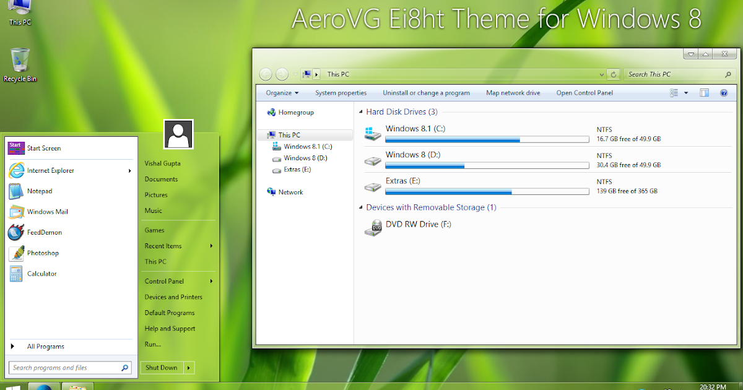Expand the Internet Explorer jump list arrow
Screen dimensions: 743x390
tap(130, 171)
